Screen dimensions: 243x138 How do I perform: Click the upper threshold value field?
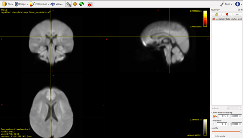pyautogui.click(x=236, y=124)
